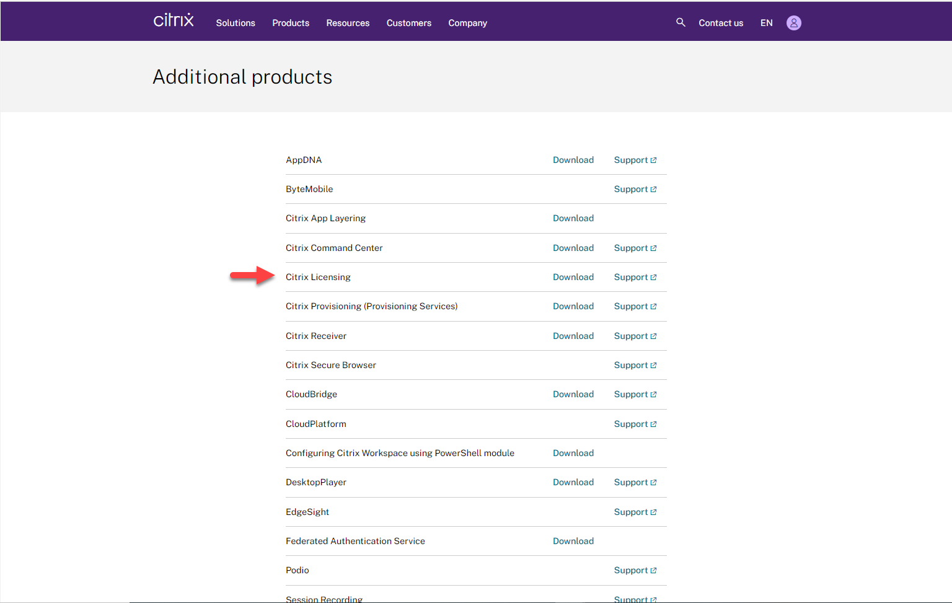Download Citrix Command Center
Viewport: 952px width, 603px height.
point(573,248)
